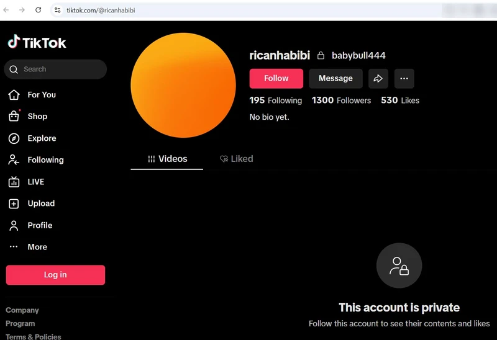Expand the More three-dots sidebar icon

pos(14,246)
